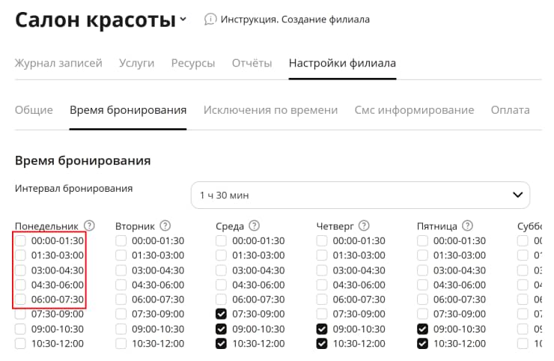Uncheck Пятница 10:30-12:00 slot

point(422,343)
